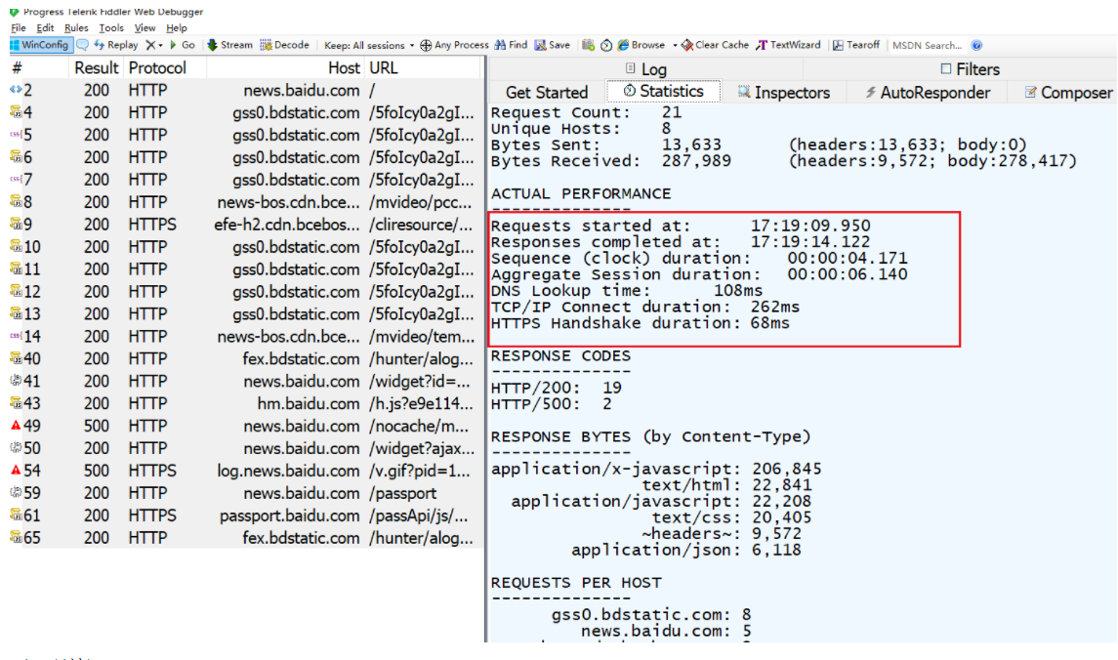Click the Any Process target icon
This screenshot has height=660, width=1118.
tap(426, 45)
